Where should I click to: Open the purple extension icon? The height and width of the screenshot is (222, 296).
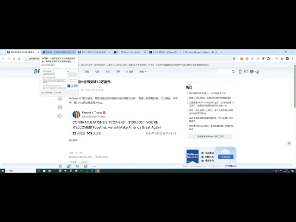[252, 59]
